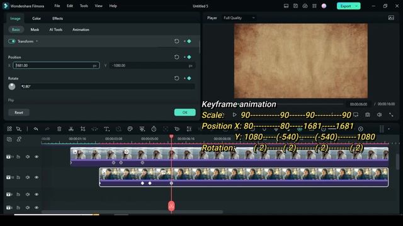Click the adjustment sliders icon in toolbar
The width and height of the screenshot is (403, 226).
click(x=189, y=129)
